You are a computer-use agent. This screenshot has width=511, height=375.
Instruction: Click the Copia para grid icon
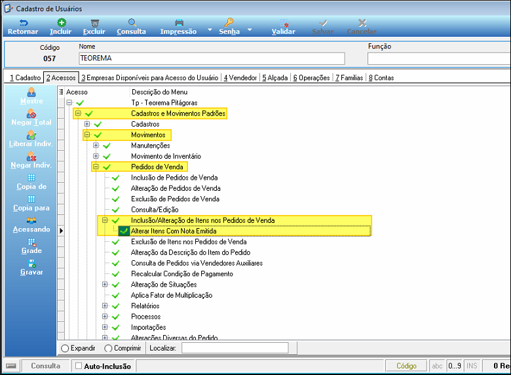pyautogui.click(x=31, y=199)
